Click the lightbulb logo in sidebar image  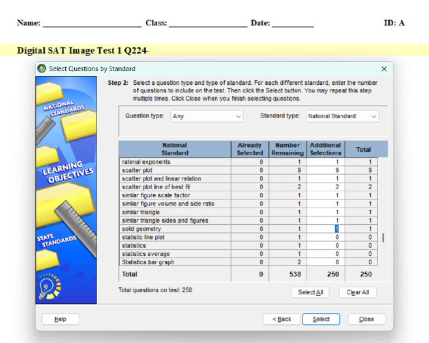point(50,287)
